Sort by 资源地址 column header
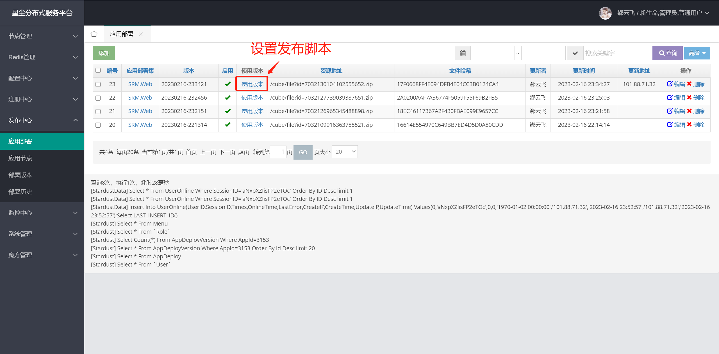 coord(331,71)
